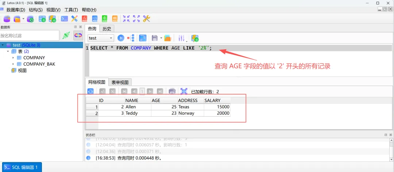
Task: Switch to the 历史 tab
Action: (107, 29)
